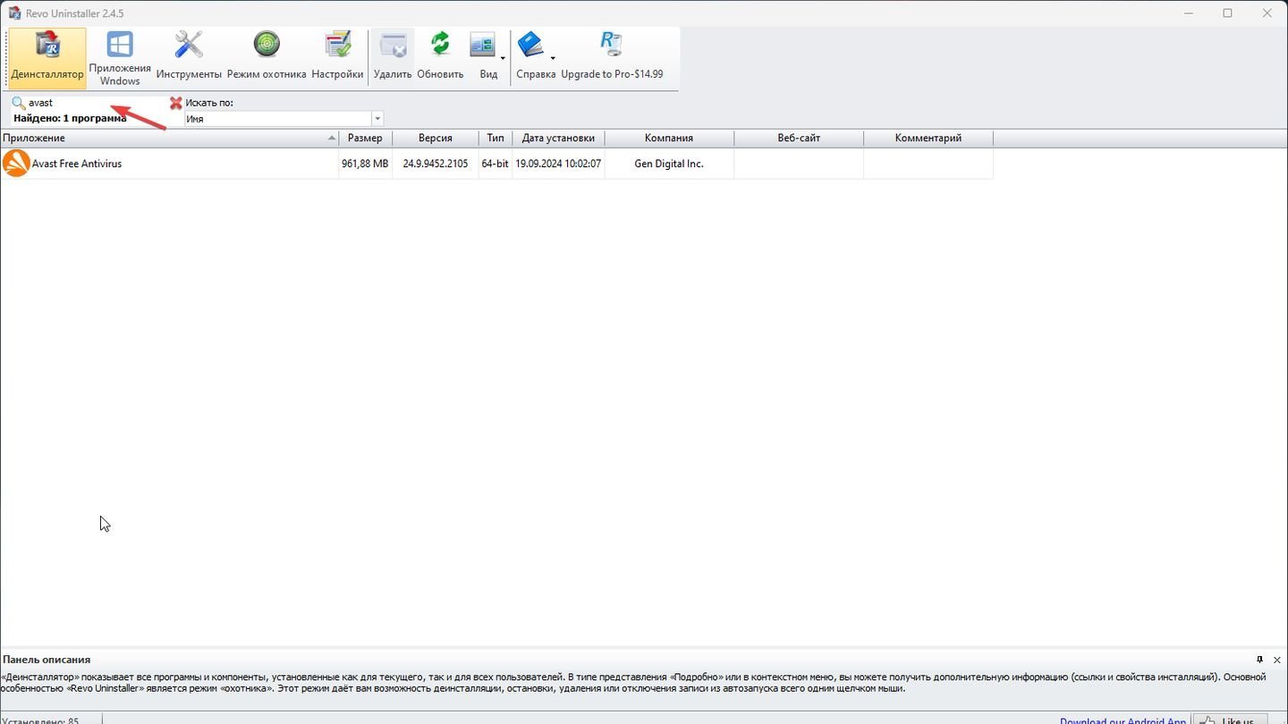
Task: Click the Avast orange logo icon
Action: [x=16, y=164]
